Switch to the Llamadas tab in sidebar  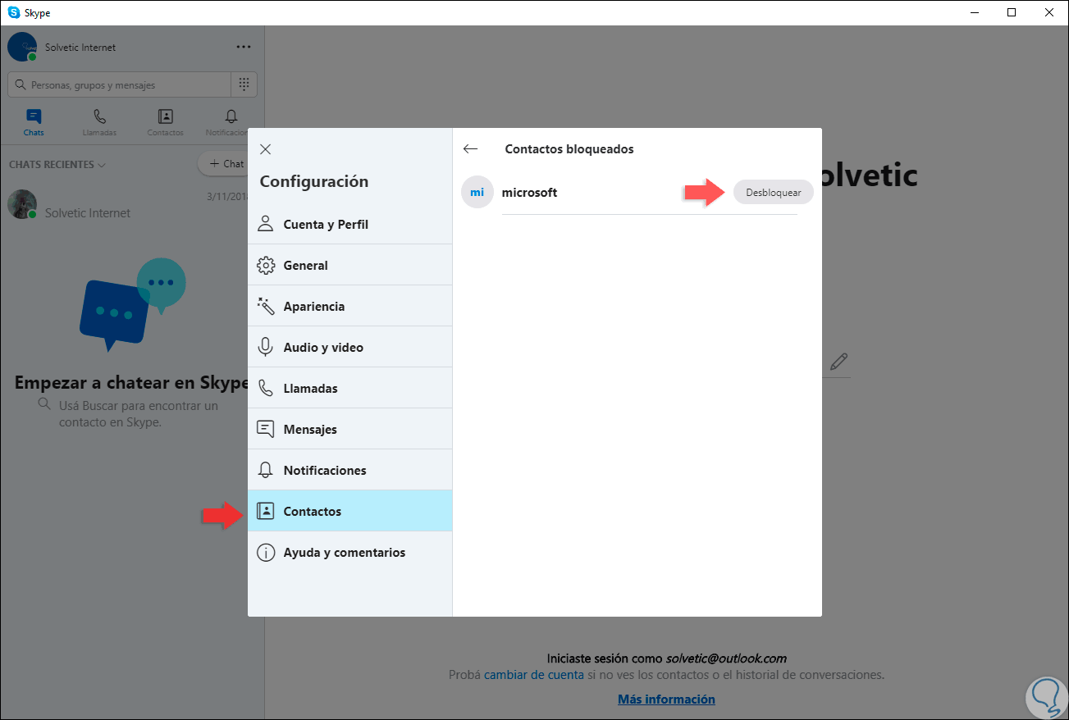coord(99,122)
